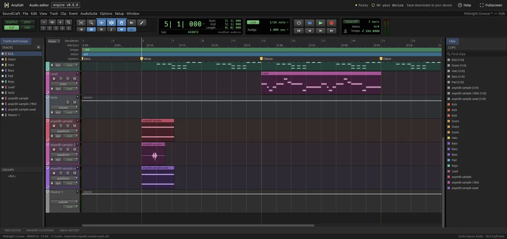Click the red record button in transport

point(331,23)
